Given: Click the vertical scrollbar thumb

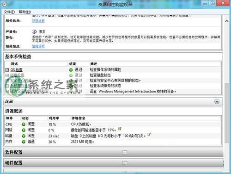Looking at the screenshot, I should (227, 113).
